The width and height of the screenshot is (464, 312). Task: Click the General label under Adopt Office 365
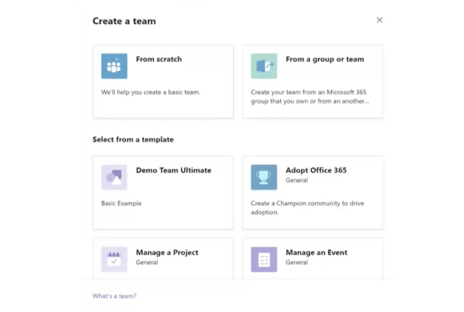296,180
